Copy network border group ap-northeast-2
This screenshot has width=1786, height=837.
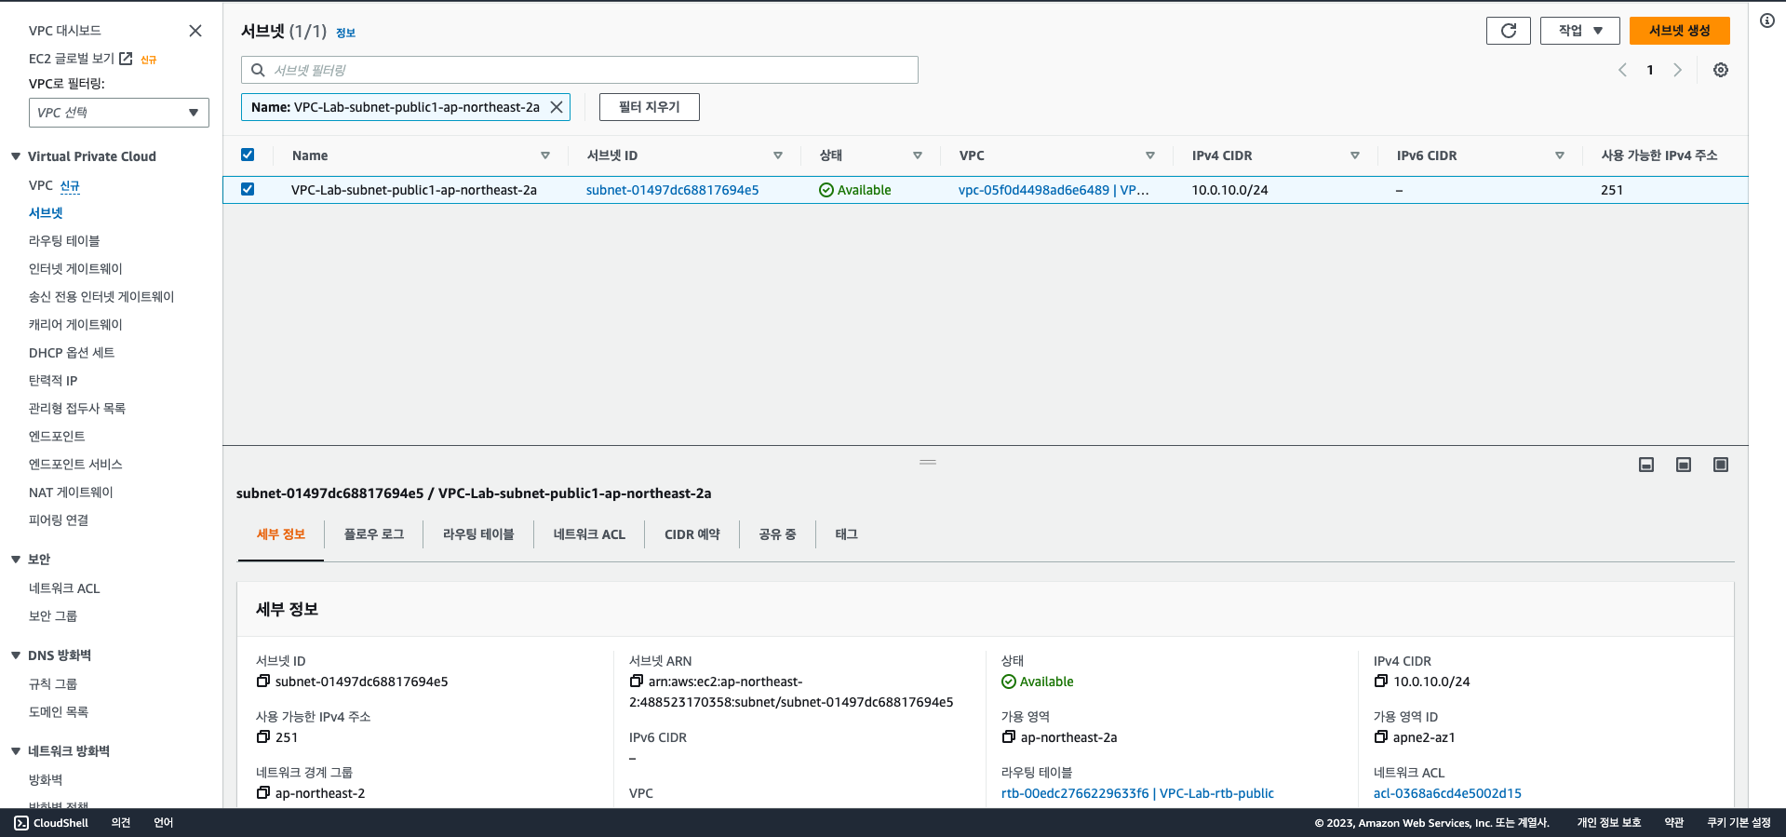click(263, 793)
